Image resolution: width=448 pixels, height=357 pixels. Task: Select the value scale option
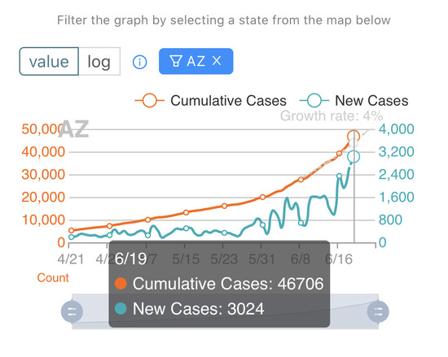[x=49, y=62]
